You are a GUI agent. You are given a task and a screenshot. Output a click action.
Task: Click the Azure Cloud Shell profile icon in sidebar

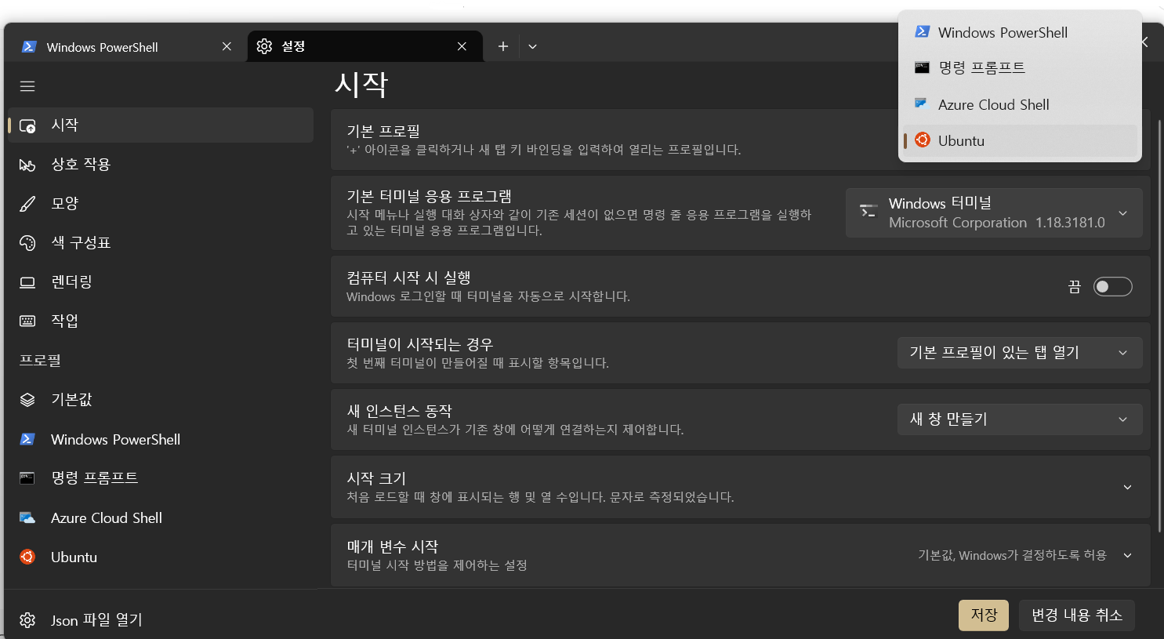coord(27,517)
